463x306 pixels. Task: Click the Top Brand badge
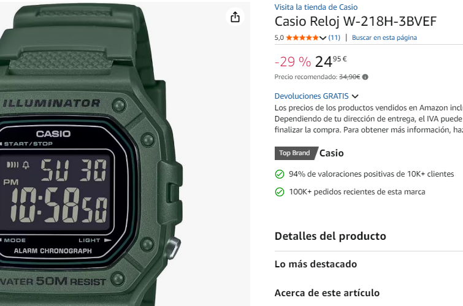(x=296, y=153)
